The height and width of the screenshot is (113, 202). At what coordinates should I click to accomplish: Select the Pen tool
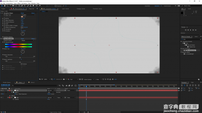click(x=22, y=6)
